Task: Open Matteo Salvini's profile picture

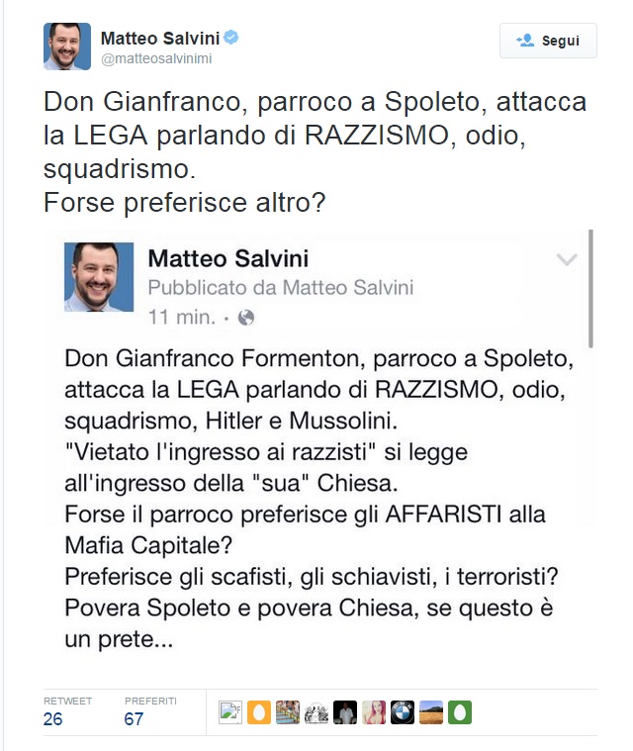Action: [x=67, y=46]
